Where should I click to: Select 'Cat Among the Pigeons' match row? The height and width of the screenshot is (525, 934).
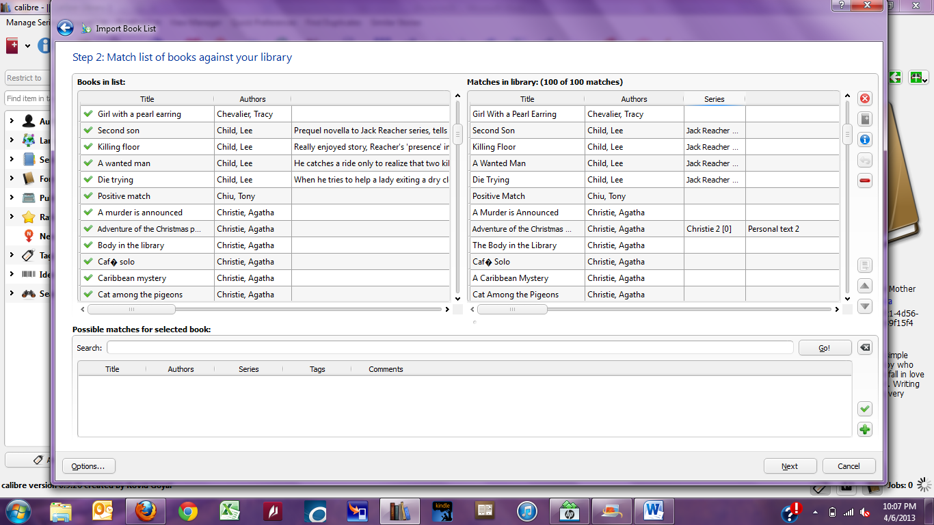click(654, 295)
